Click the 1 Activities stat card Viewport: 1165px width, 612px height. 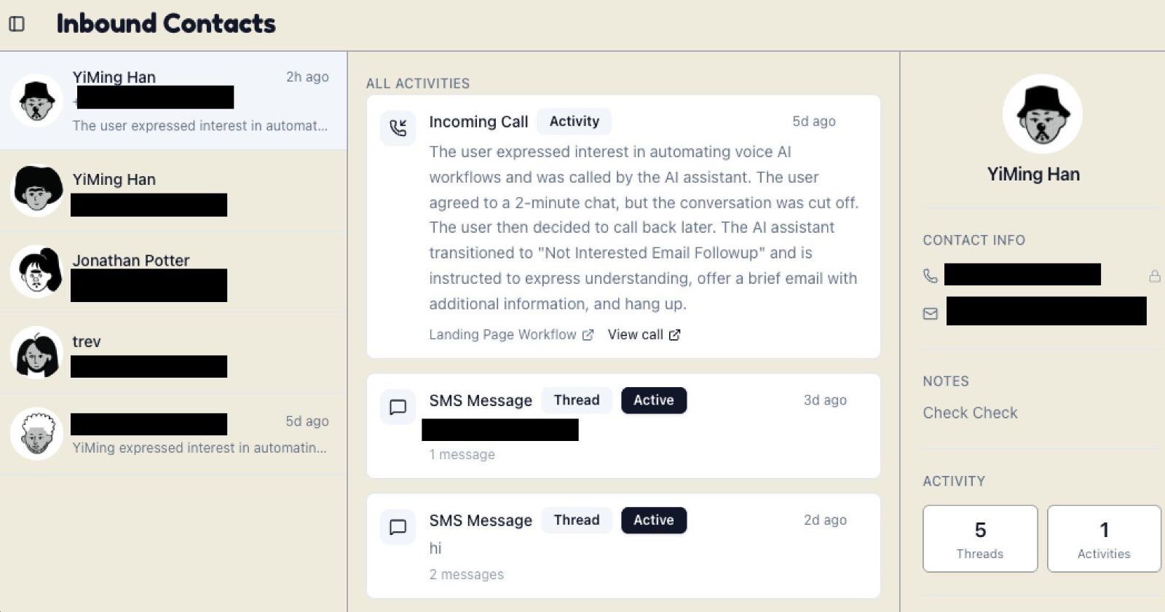click(1104, 539)
